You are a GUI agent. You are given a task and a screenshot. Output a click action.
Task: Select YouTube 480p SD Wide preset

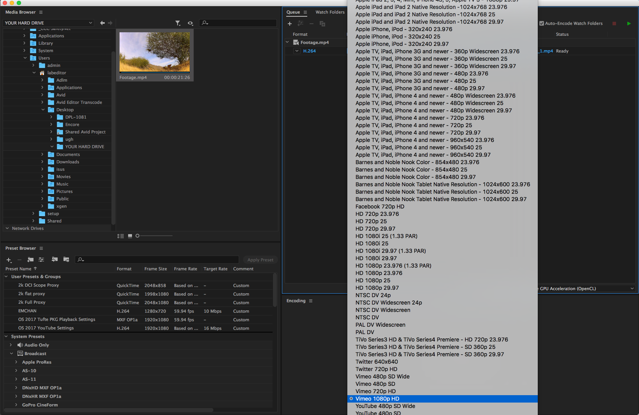(385, 406)
